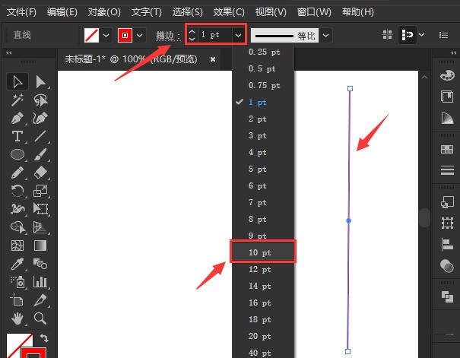Select the Rotate tool
Viewport: 460px width, 358px height.
pyautogui.click(x=17, y=191)
